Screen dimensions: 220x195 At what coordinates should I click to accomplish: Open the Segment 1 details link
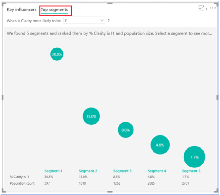(x=53, y=171)
